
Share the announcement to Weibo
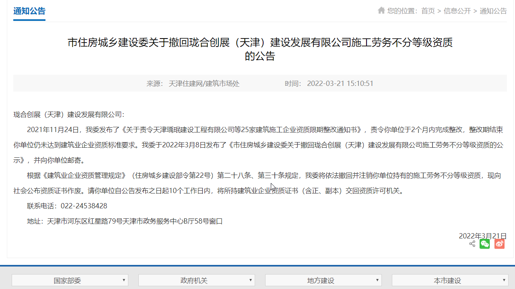click(x=499, y=244)
